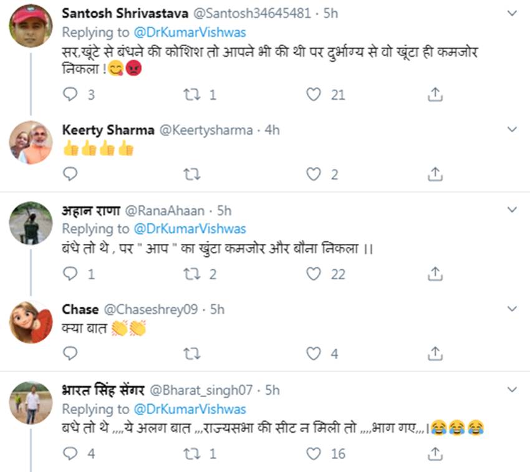
Task: Share the tweet by @RanaAhaan
Action: (436, 274)
